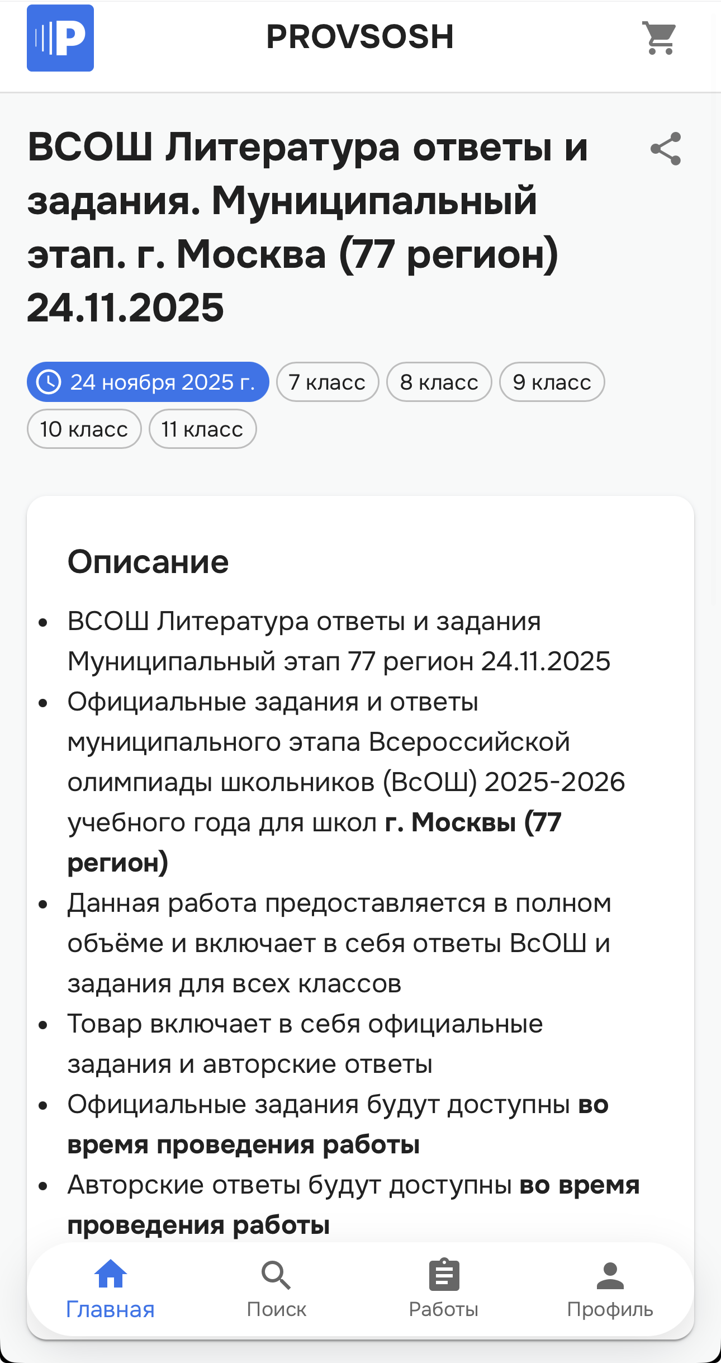This screenshot has height=1363, width=721.
Task: Select the 7 класс filter chip
Action: (x=326, y=382)
